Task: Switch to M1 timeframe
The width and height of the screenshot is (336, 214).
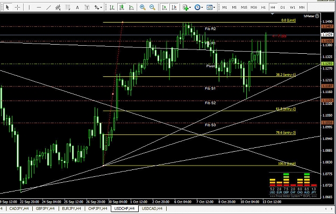Action: 225,8
